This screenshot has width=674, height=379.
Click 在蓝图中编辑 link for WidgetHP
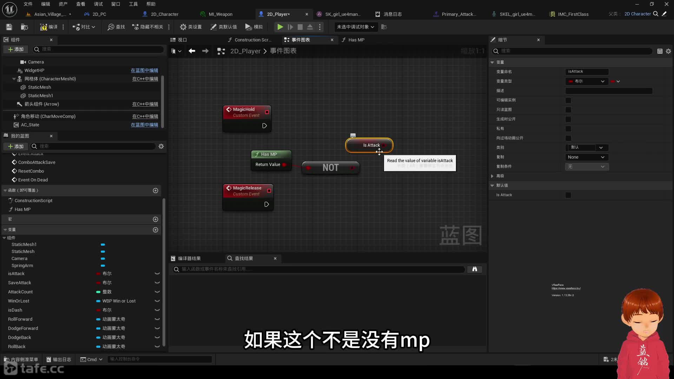(145, 71)
